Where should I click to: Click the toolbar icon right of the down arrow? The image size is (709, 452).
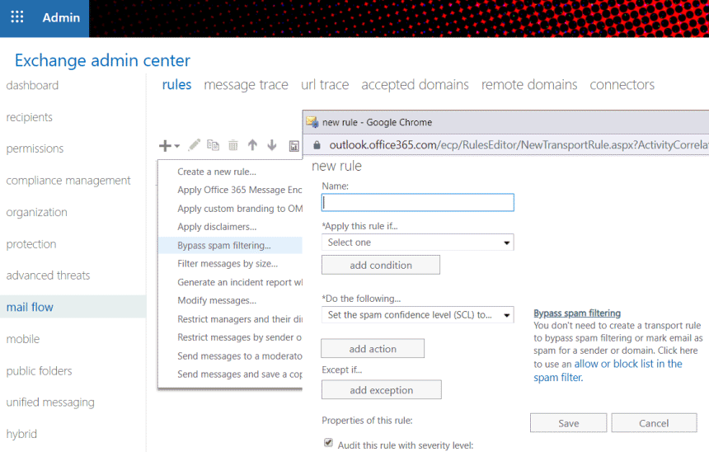pos(294,146)
